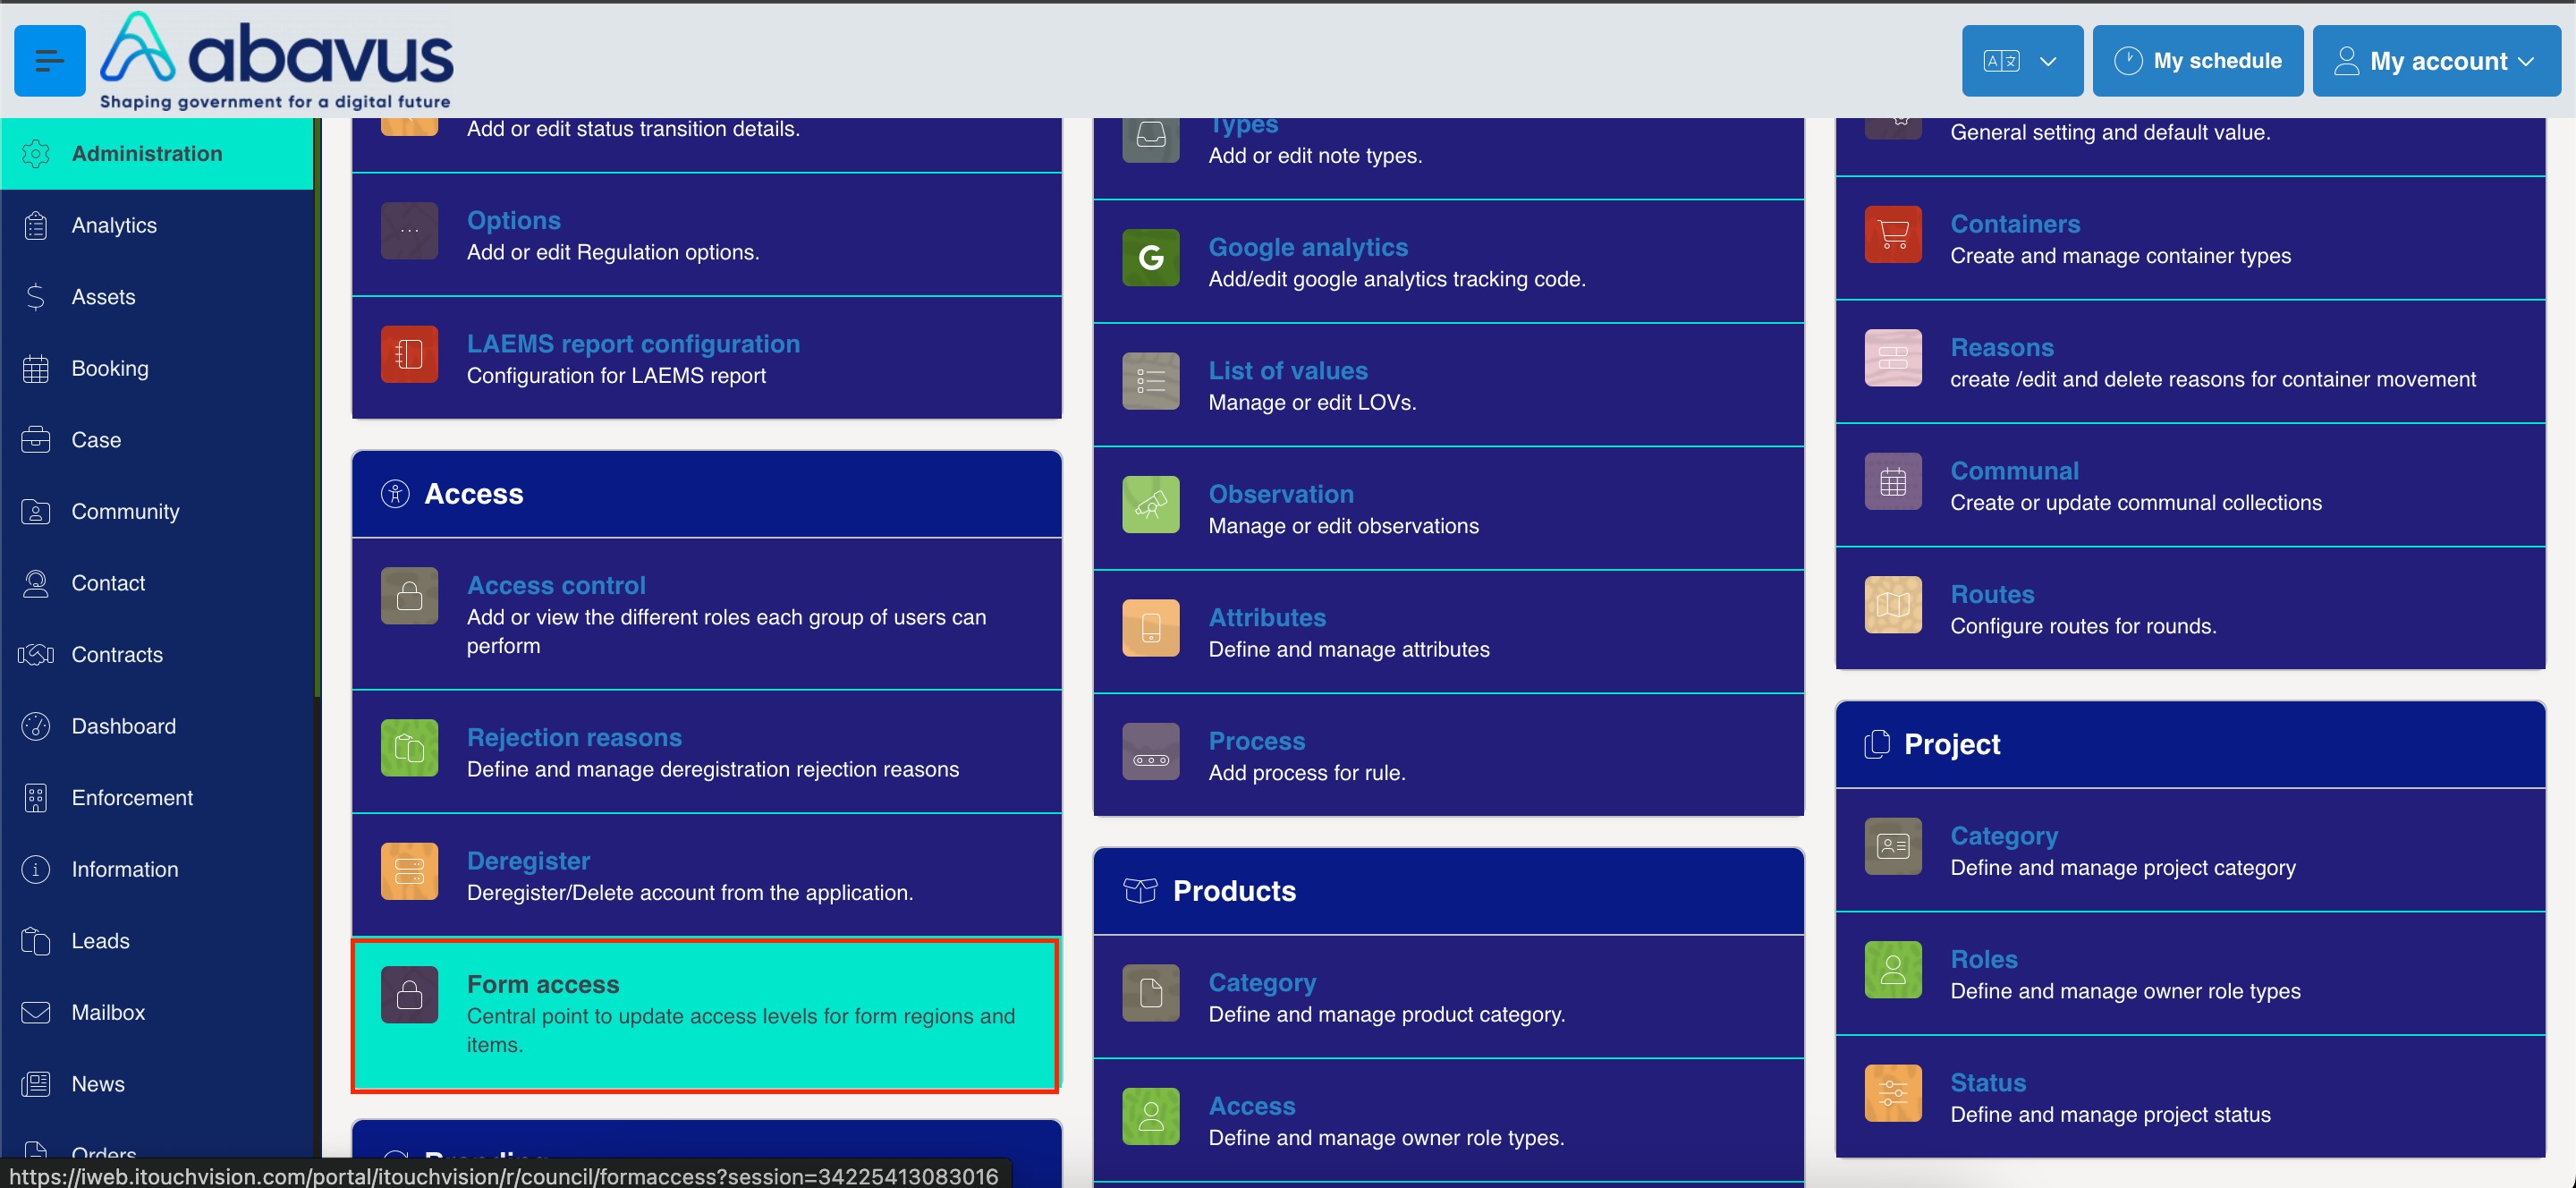The height and width of the screenshot is (1188, 2576).
Task: Open the Roles link
Action: click(x=1984, y=959)
